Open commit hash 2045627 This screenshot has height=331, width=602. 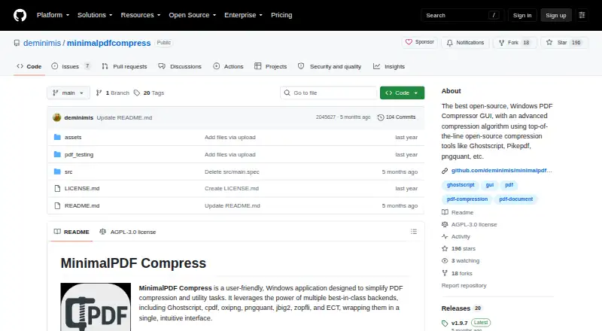(326, 117)
